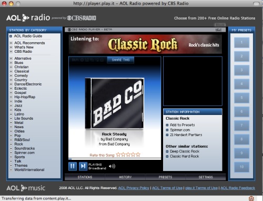Rate the song five stars
Screen dimensions: 263x201
[138, 155]
